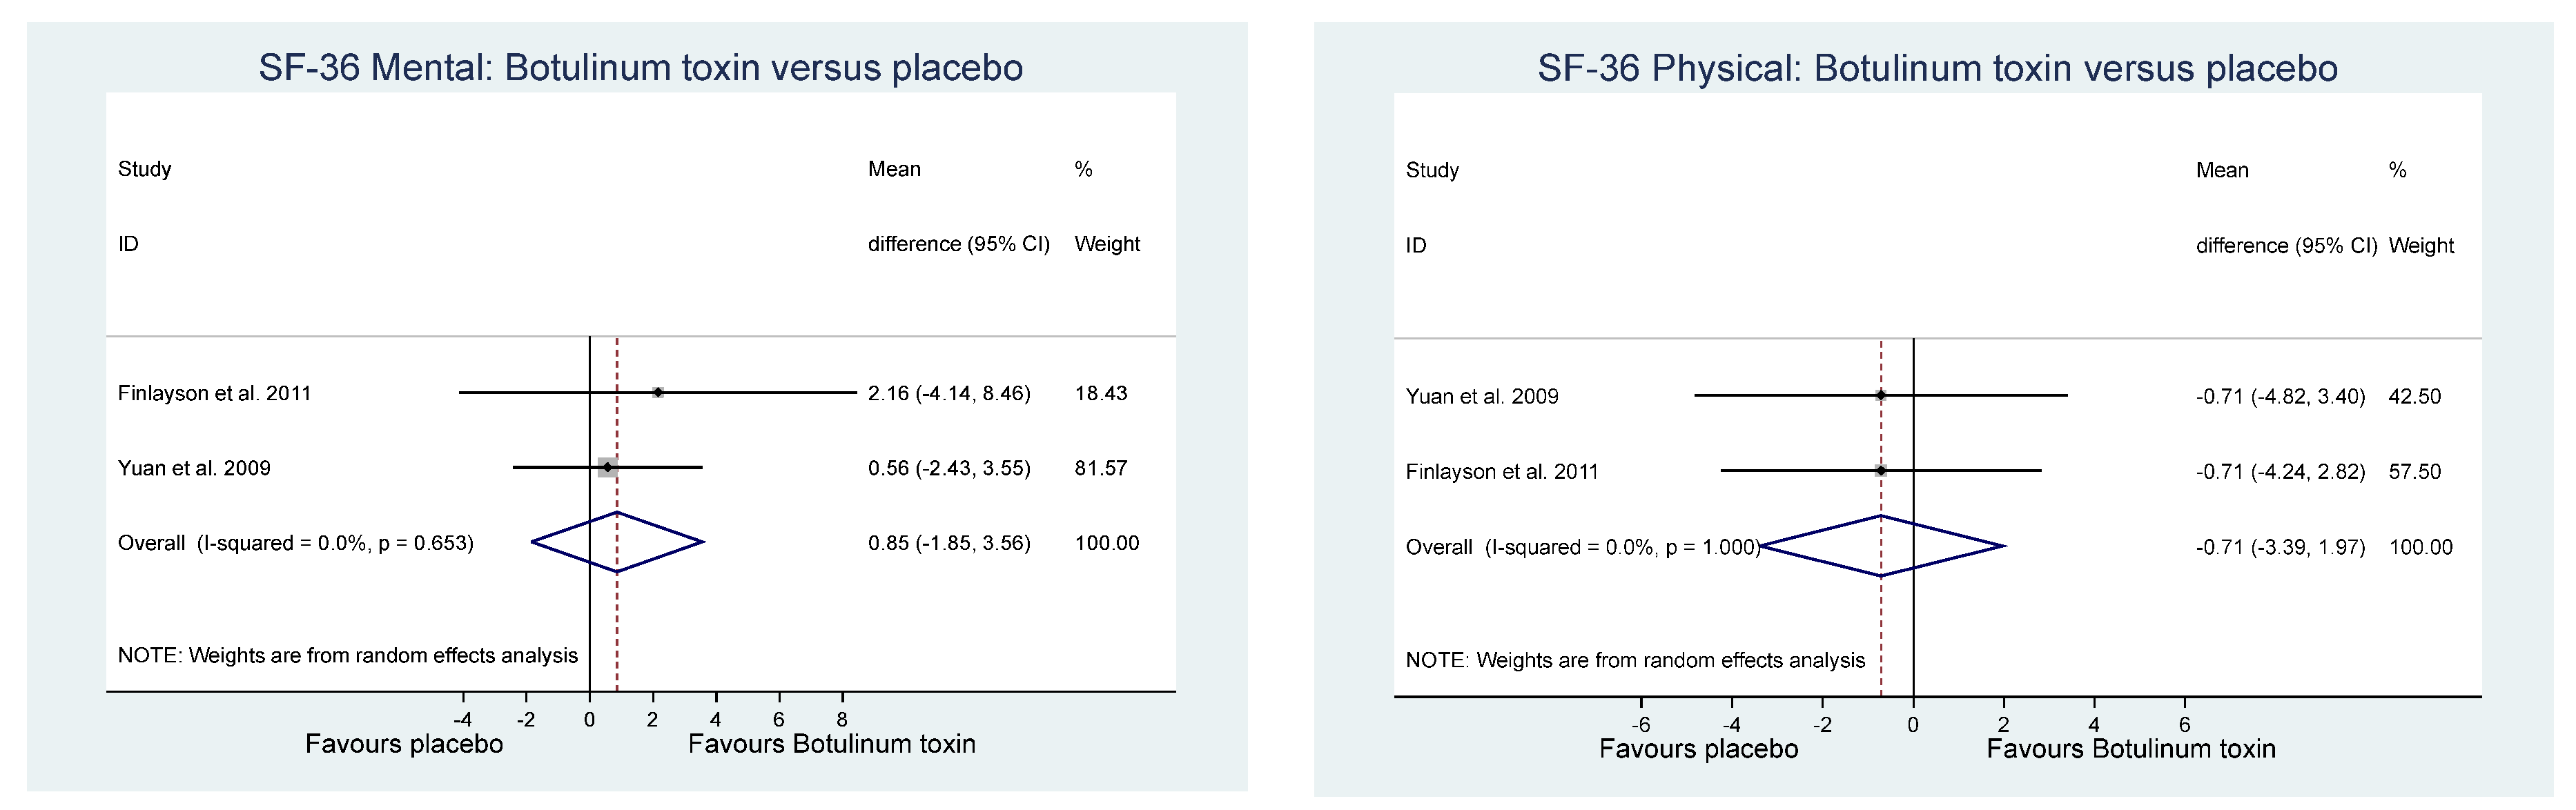This screenshot has height=810, width=2576.
Task: Click the SF-36 Physical plot title
Action: pos(1937,69)
